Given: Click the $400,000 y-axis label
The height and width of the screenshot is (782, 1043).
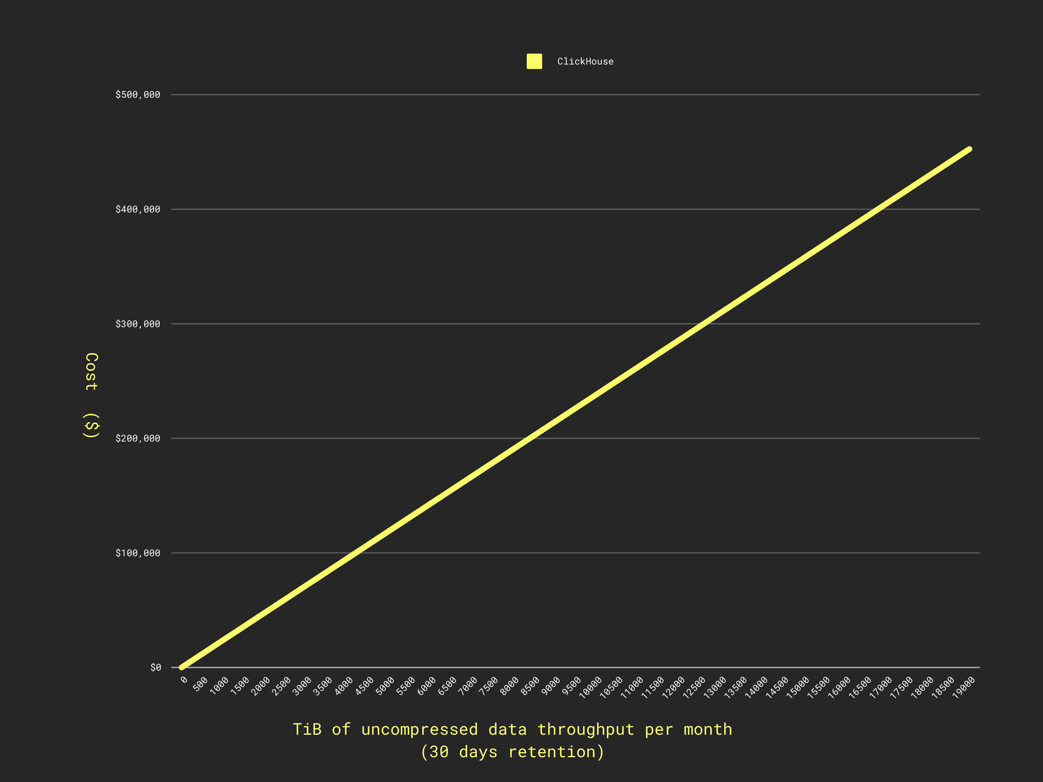Looking at the screenshot, I should coord(138,209).
